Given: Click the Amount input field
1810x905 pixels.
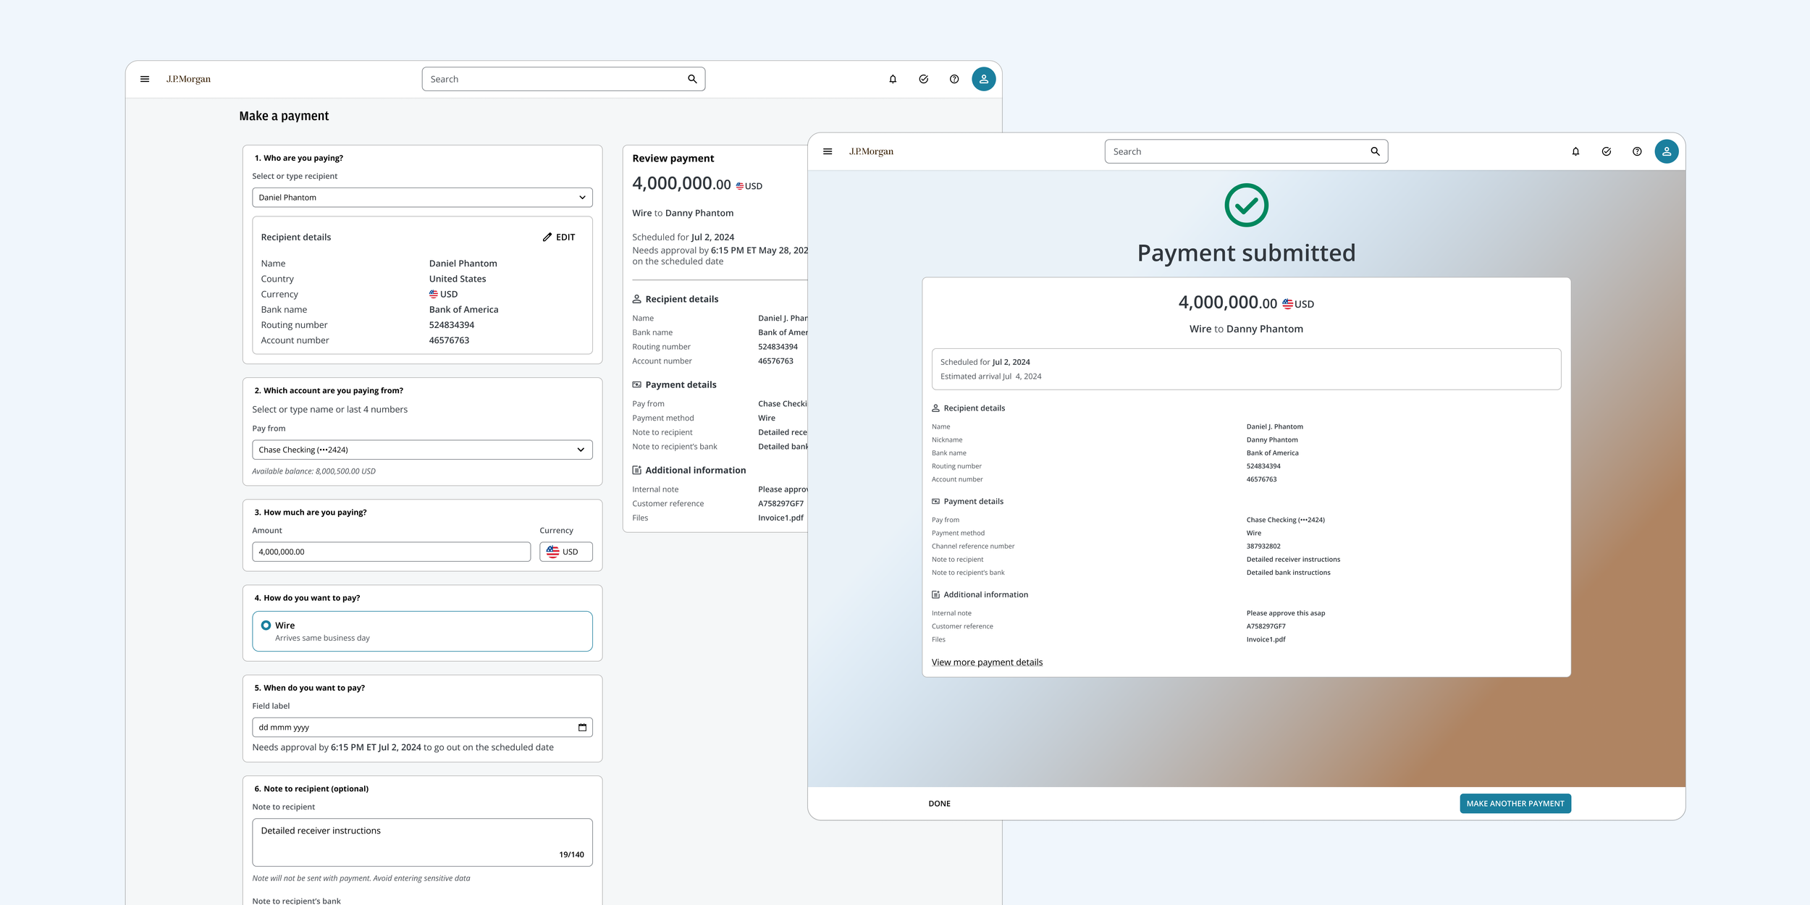Looking at the screenshot, I should coord(391,552).
